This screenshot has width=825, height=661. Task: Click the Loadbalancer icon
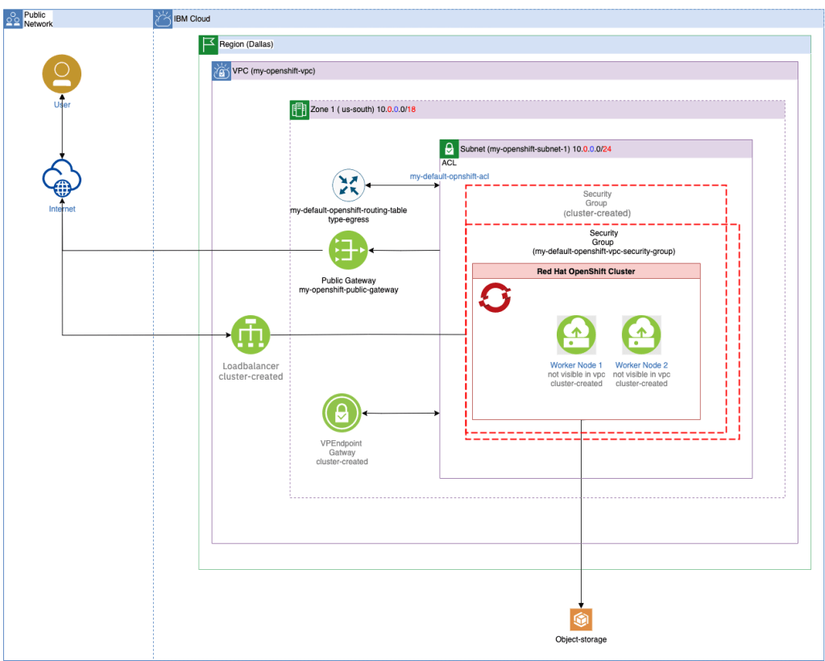251,335
